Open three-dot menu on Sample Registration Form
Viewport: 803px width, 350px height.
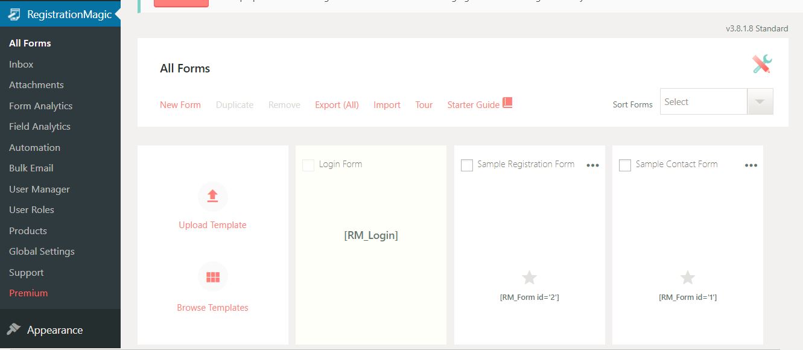click(x=592, y=165)
